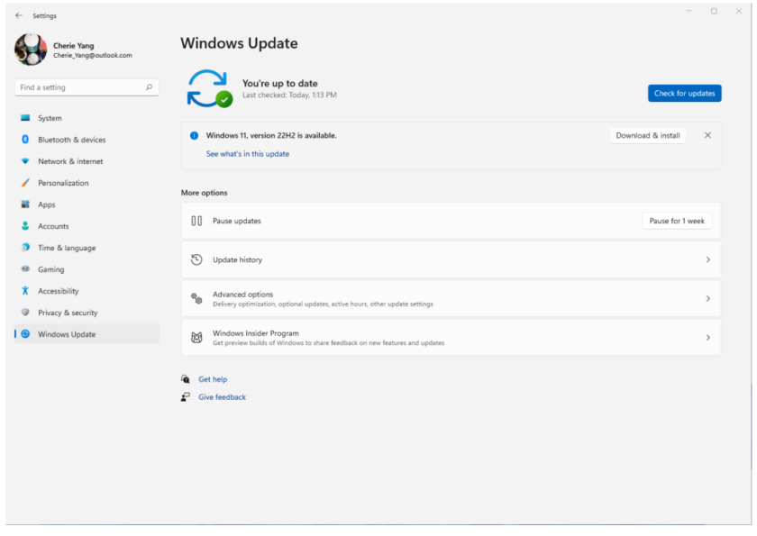
Task: Click the Update history clock icon
Action: click(196, 259)
